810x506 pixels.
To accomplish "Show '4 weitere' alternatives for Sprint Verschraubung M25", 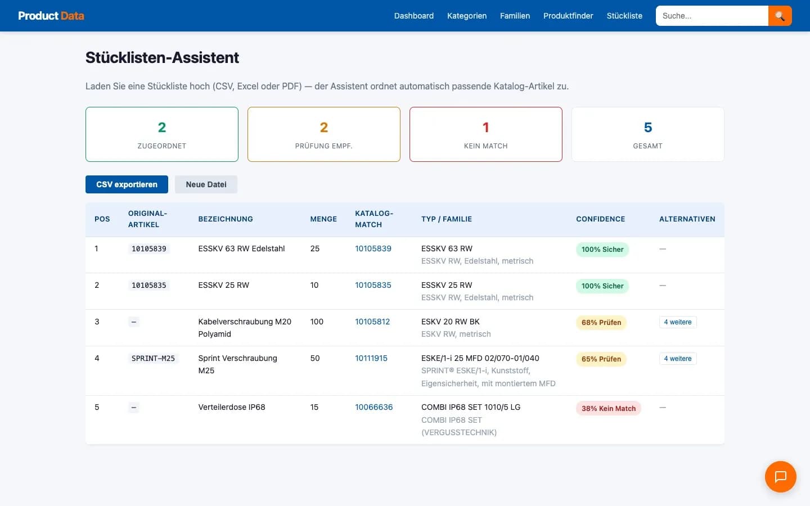I will 677,358.
